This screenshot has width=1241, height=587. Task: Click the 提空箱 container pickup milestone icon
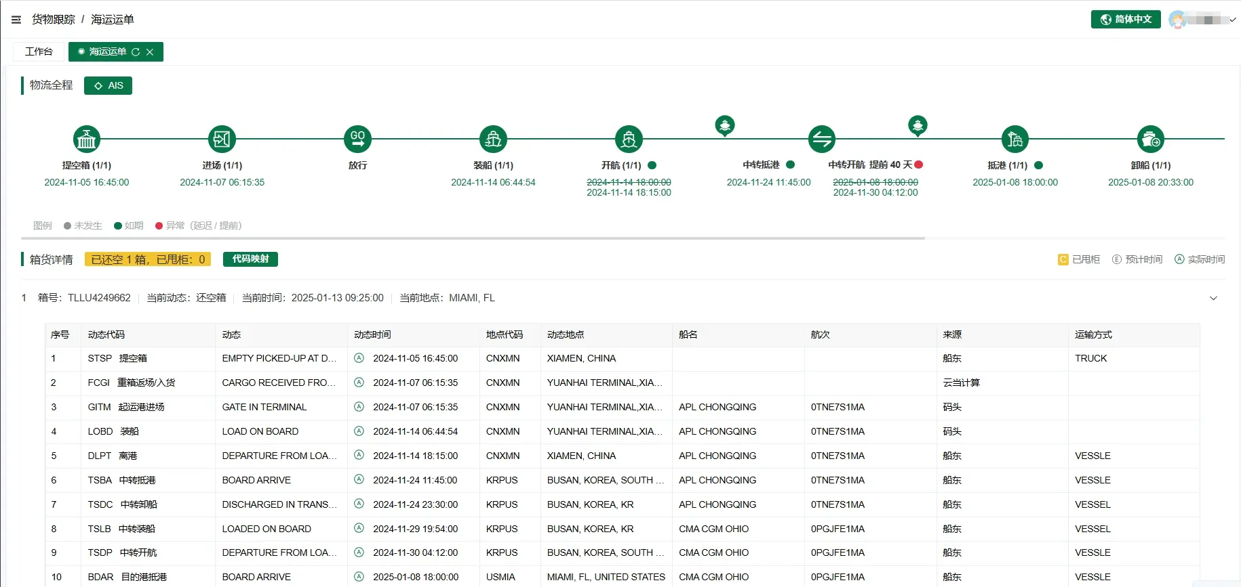pyautogui.click(x=87, y=139)
